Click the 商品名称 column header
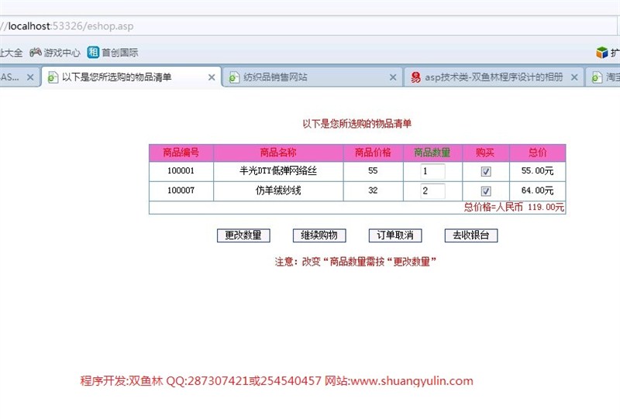Viewport: 620px width, 419px height. (x=278, y=153)
